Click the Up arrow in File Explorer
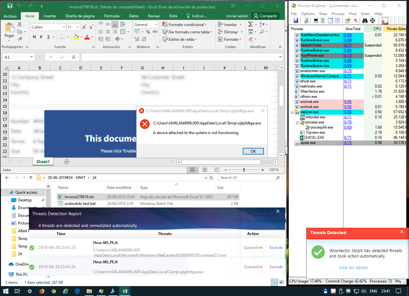Viewport: 409px width, 296px height. [x=31, y=177]
